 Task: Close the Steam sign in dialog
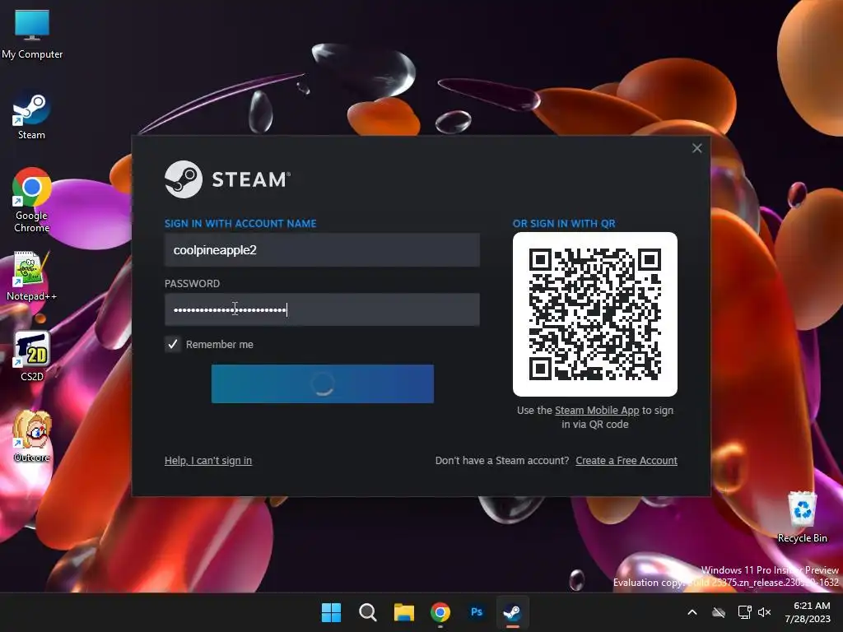696,148
